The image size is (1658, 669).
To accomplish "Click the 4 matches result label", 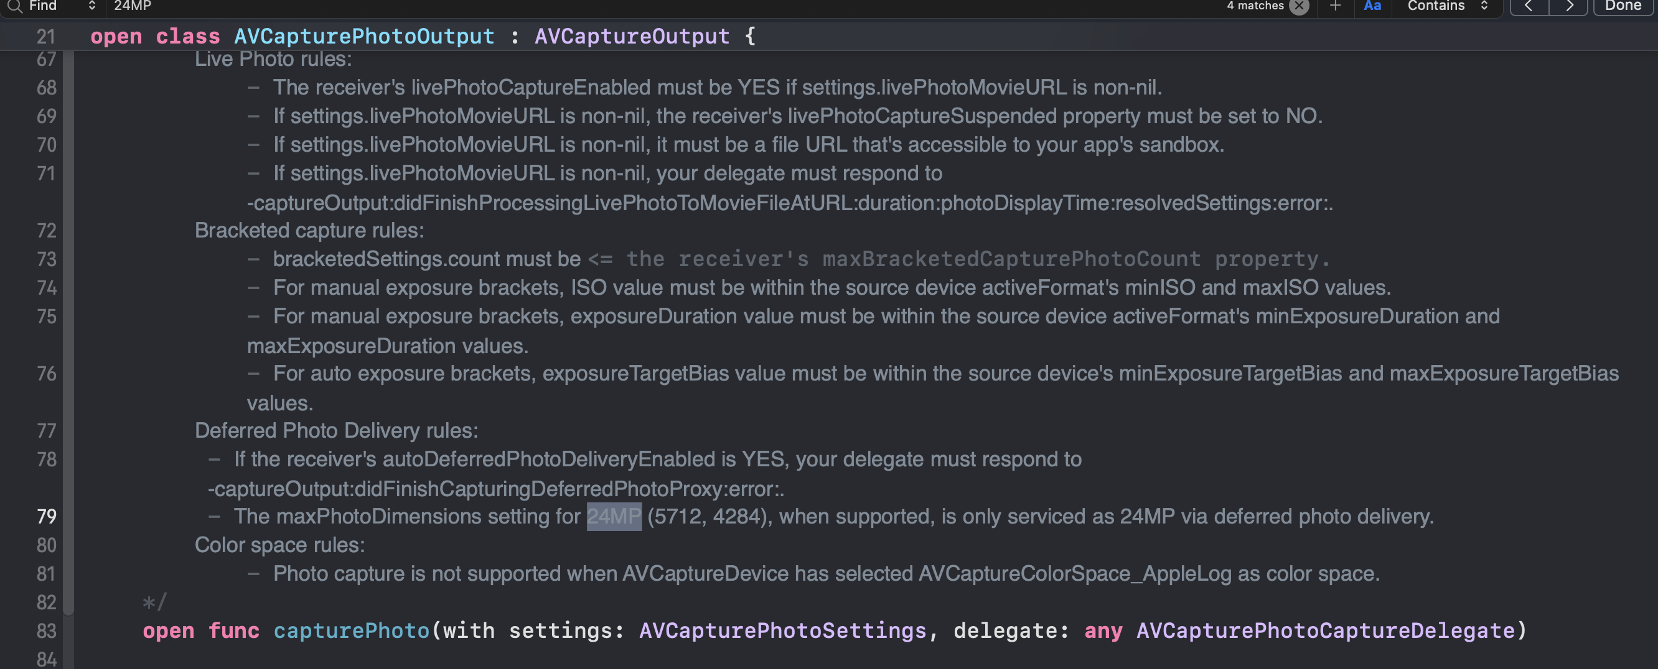I will click(1255, 6).
